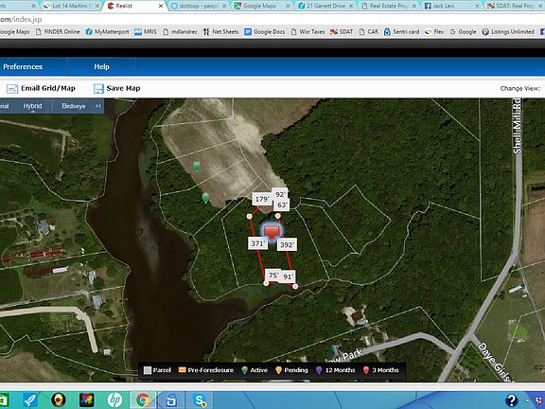
Task: Open the Flex bookmark
Action: [x=434, y=31]
